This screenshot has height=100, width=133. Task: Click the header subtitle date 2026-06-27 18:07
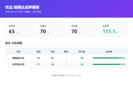pyautogui.click(x=14, y=12)
